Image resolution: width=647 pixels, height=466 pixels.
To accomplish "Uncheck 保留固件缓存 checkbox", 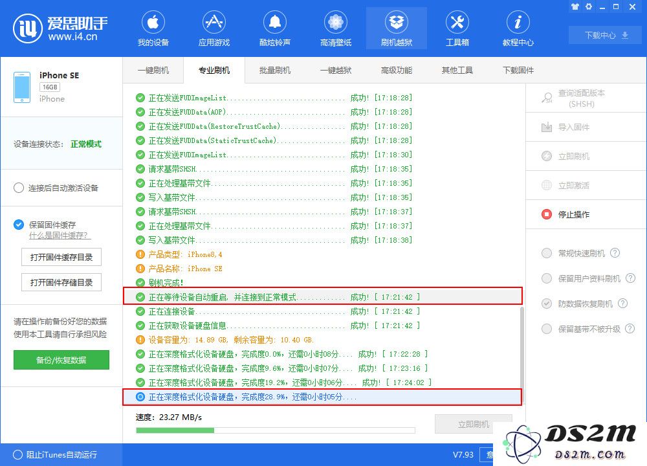I will coord(19,225).
